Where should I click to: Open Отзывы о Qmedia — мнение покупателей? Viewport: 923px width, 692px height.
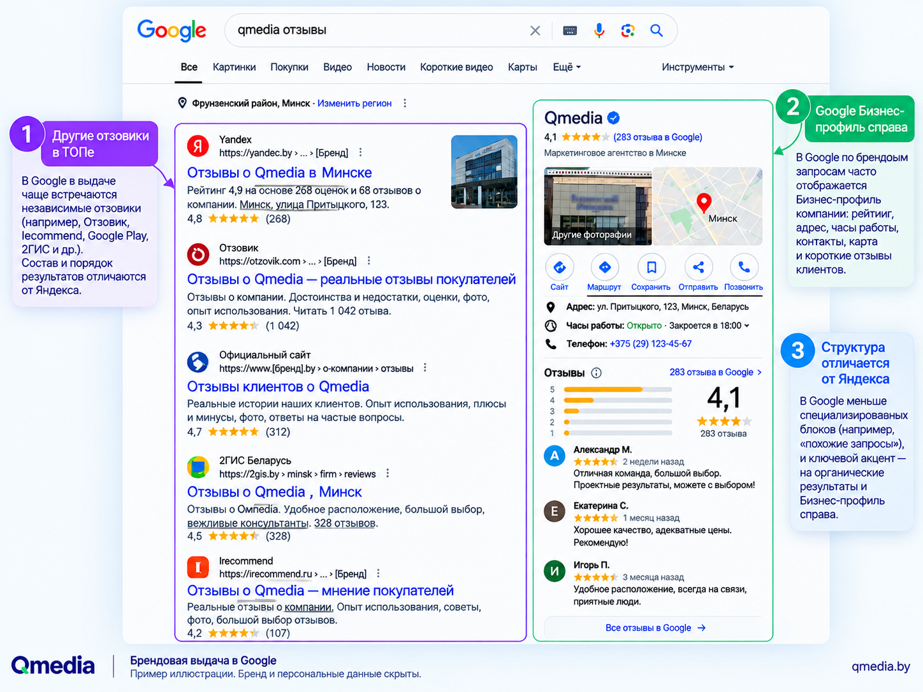pos(320,591)
